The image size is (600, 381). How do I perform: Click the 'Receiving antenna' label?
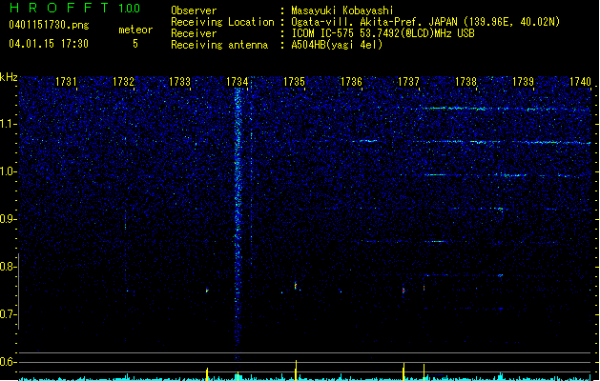(219, 45)
